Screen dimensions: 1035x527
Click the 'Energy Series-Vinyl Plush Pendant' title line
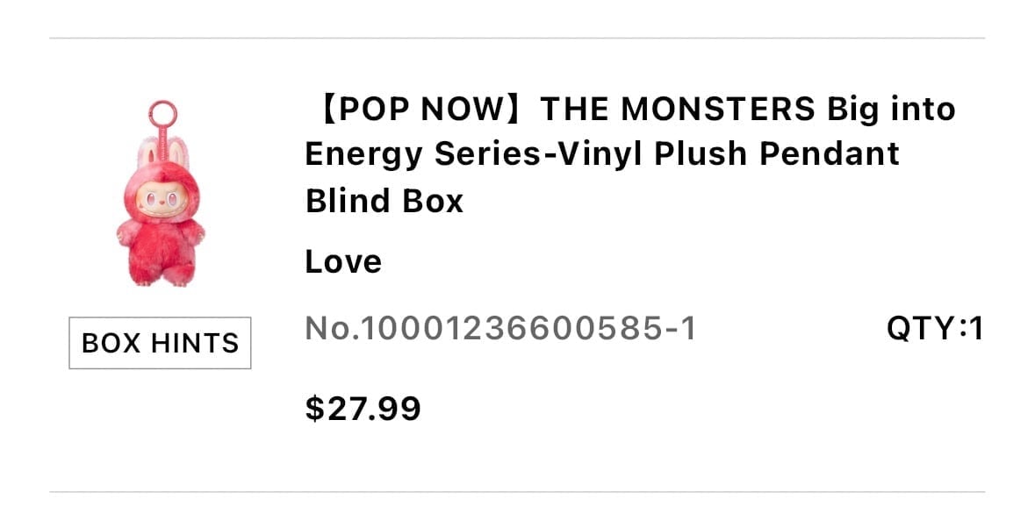click(x=602, y=154)
